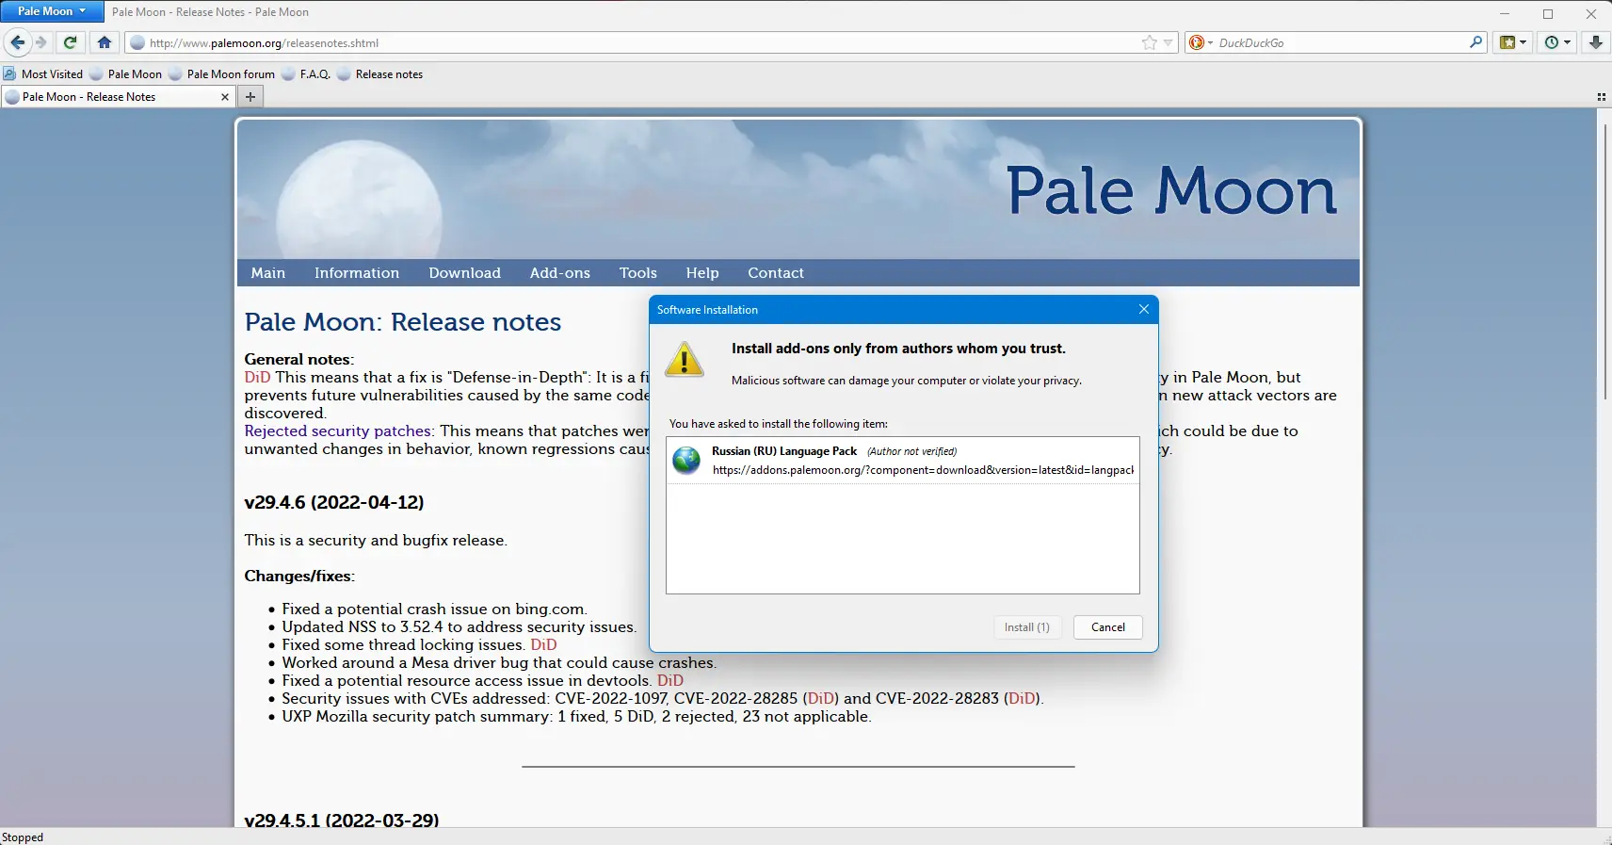This screenshot has height=845, width=1612.
Task: Open the Pale Moon application menu
Action: pyautogui.click(x=52, y=11)
